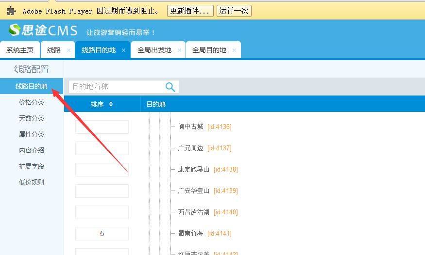
Task: Click the 思途CMS logo
Action: tap(43, 31)
